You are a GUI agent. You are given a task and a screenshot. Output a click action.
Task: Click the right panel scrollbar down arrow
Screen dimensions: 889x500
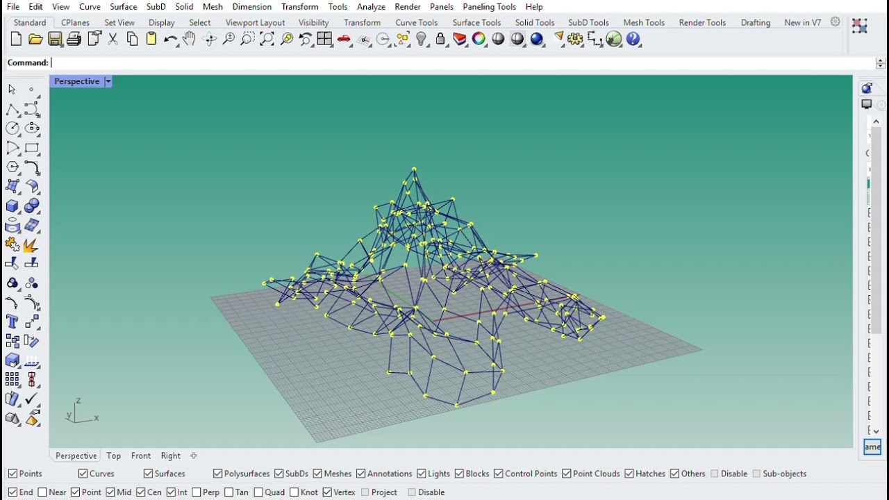tap(876, 431)
